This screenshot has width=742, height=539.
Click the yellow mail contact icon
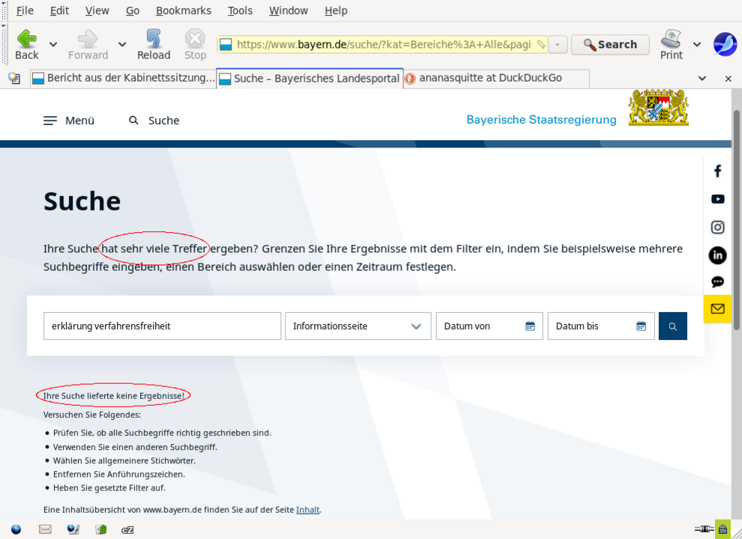(x=717, y=308)
